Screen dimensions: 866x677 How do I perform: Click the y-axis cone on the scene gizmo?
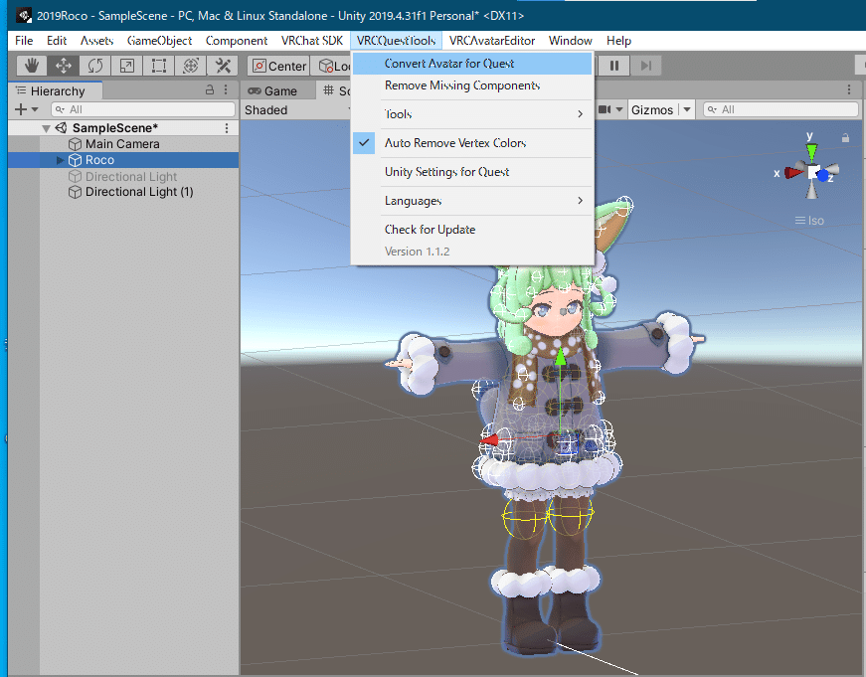coord(811,151)
